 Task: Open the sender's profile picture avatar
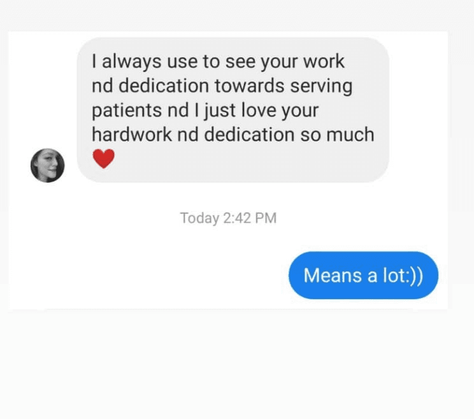click(47, 165)
